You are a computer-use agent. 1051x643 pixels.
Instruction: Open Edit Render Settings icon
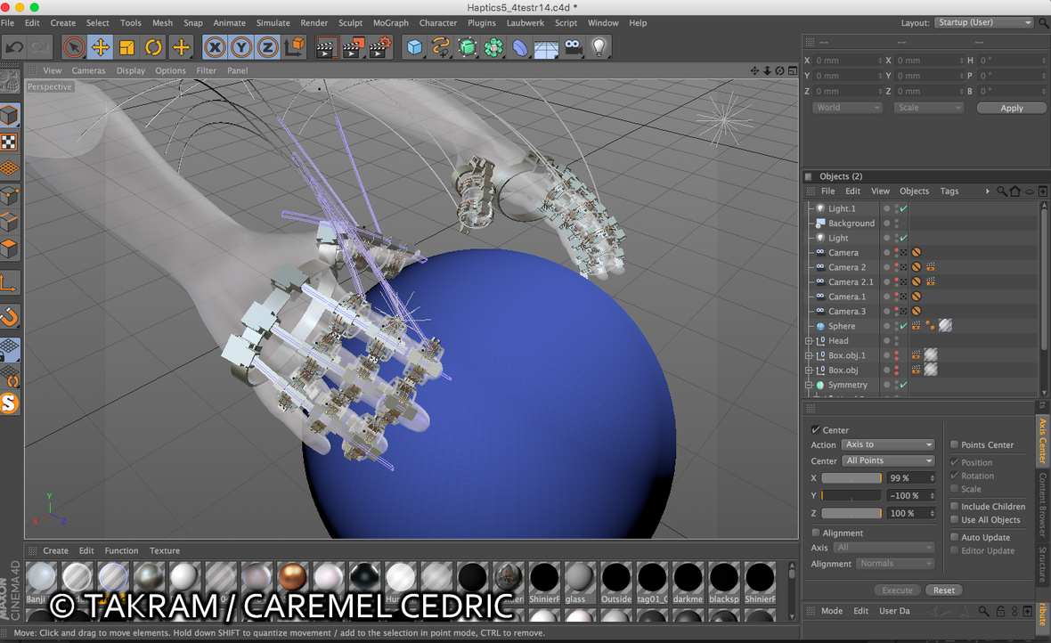coord(380,47)
